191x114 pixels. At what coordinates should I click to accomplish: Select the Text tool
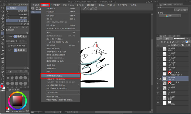coord(3,75)
